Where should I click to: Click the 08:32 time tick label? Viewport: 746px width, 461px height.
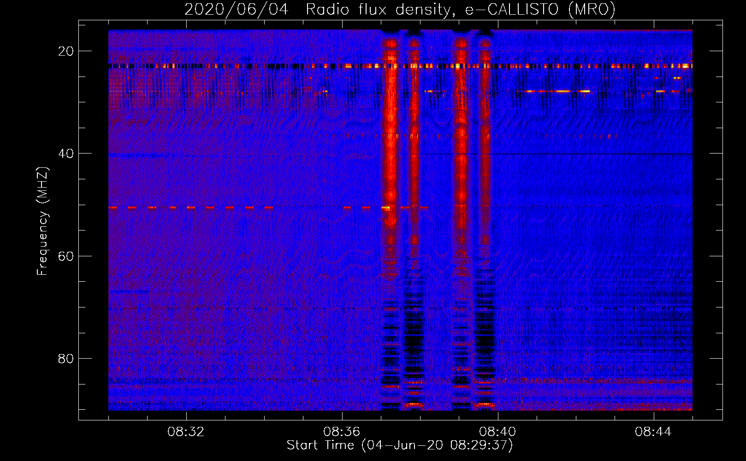[186, 432]
